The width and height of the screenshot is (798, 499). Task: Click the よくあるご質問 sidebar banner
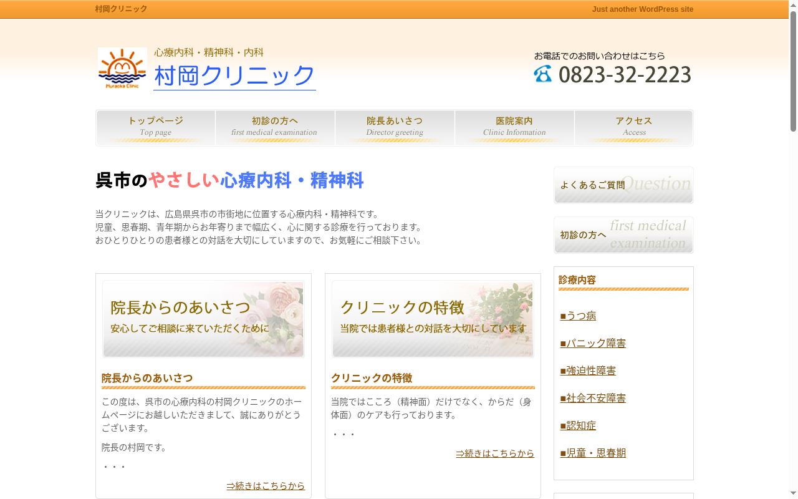[x=623, y=185]
